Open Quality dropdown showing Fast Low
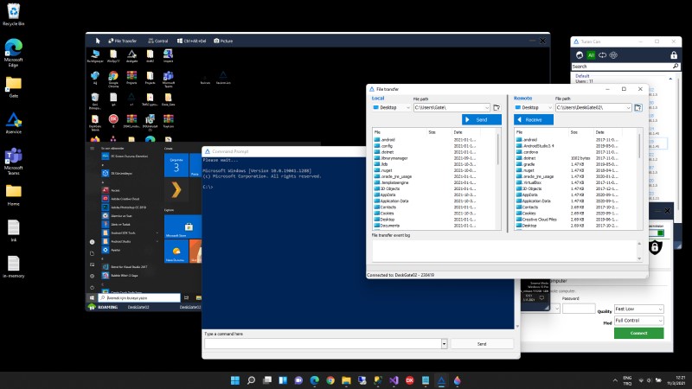The image size is (692, 389). click(x=638, y=309)
